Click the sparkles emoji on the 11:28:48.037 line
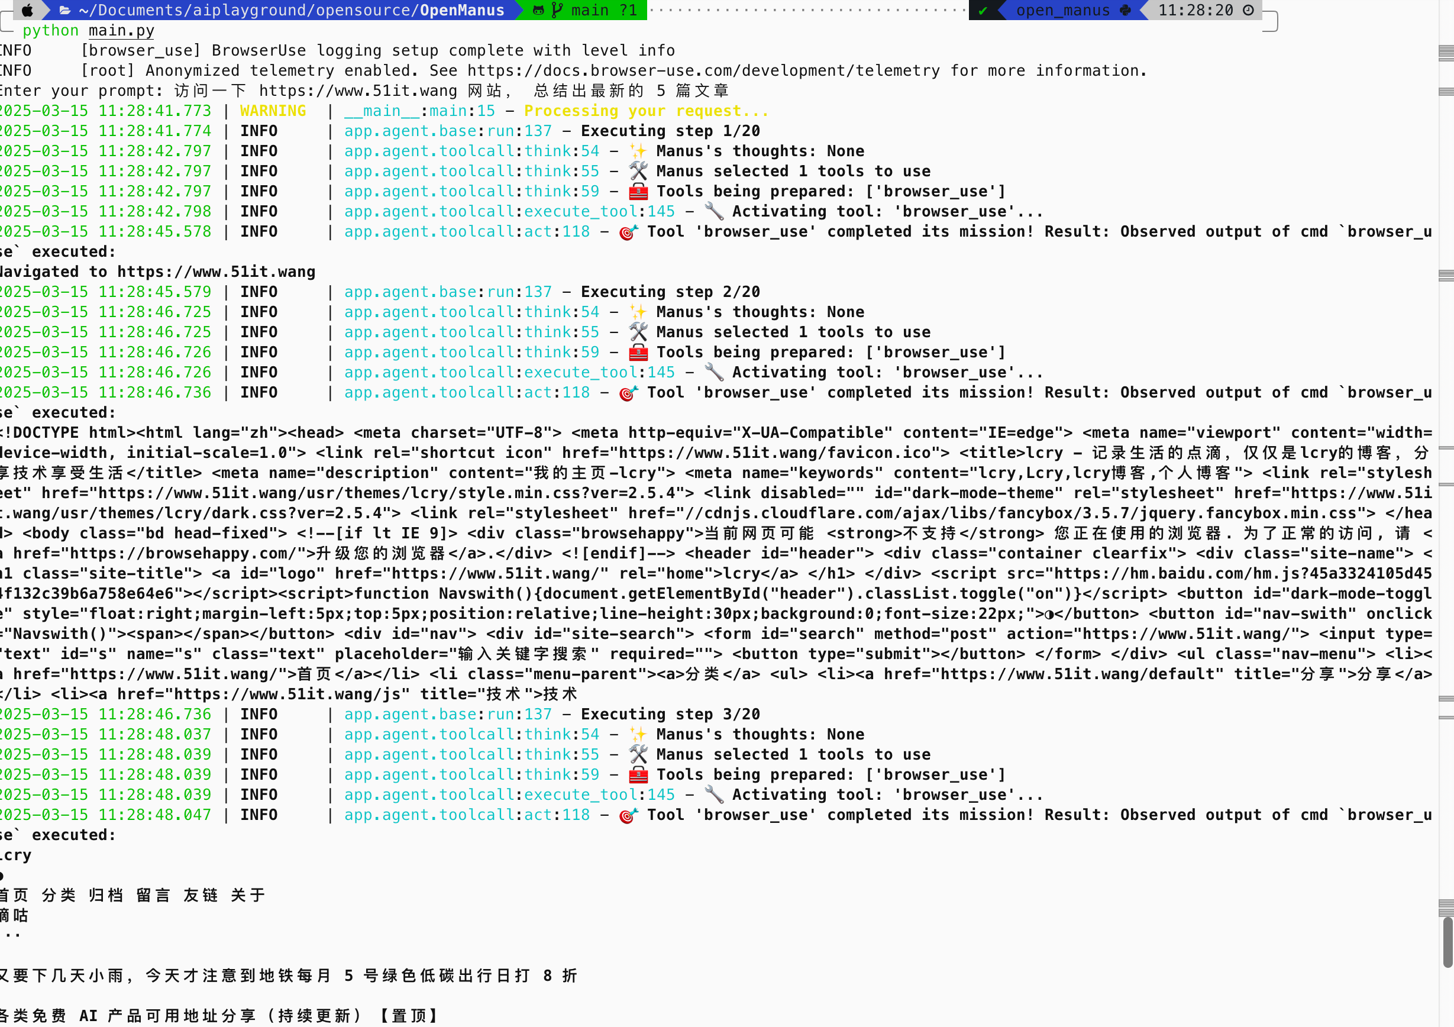The height and width of the screenshot is (1027, 1454). click(x=638, y=734)
